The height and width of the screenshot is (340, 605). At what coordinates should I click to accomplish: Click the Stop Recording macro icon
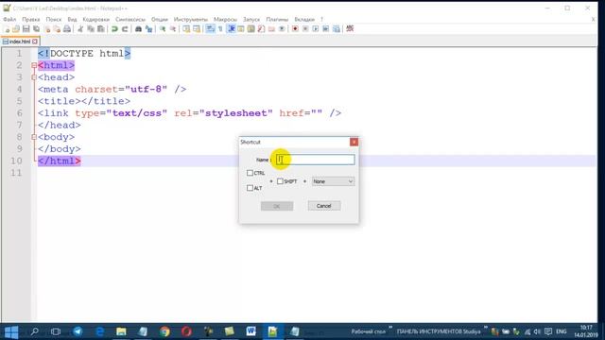pyautogui.click(x=305, y=29)
